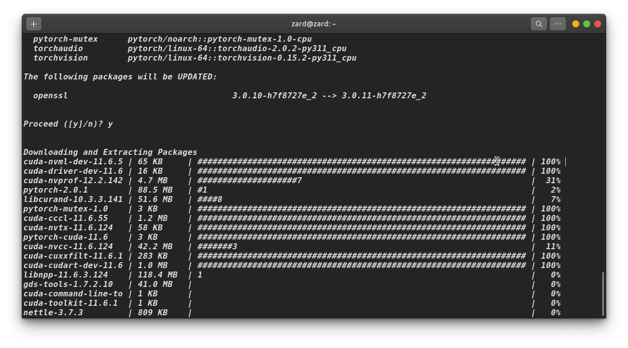The width and height of the screenshot is (628, 348).
Task: Click the 7% value for libcurand
Action: [x=555, y=200]
